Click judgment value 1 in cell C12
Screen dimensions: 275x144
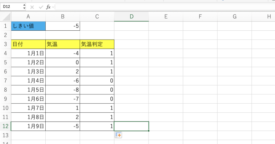click(x=97, y=126)
